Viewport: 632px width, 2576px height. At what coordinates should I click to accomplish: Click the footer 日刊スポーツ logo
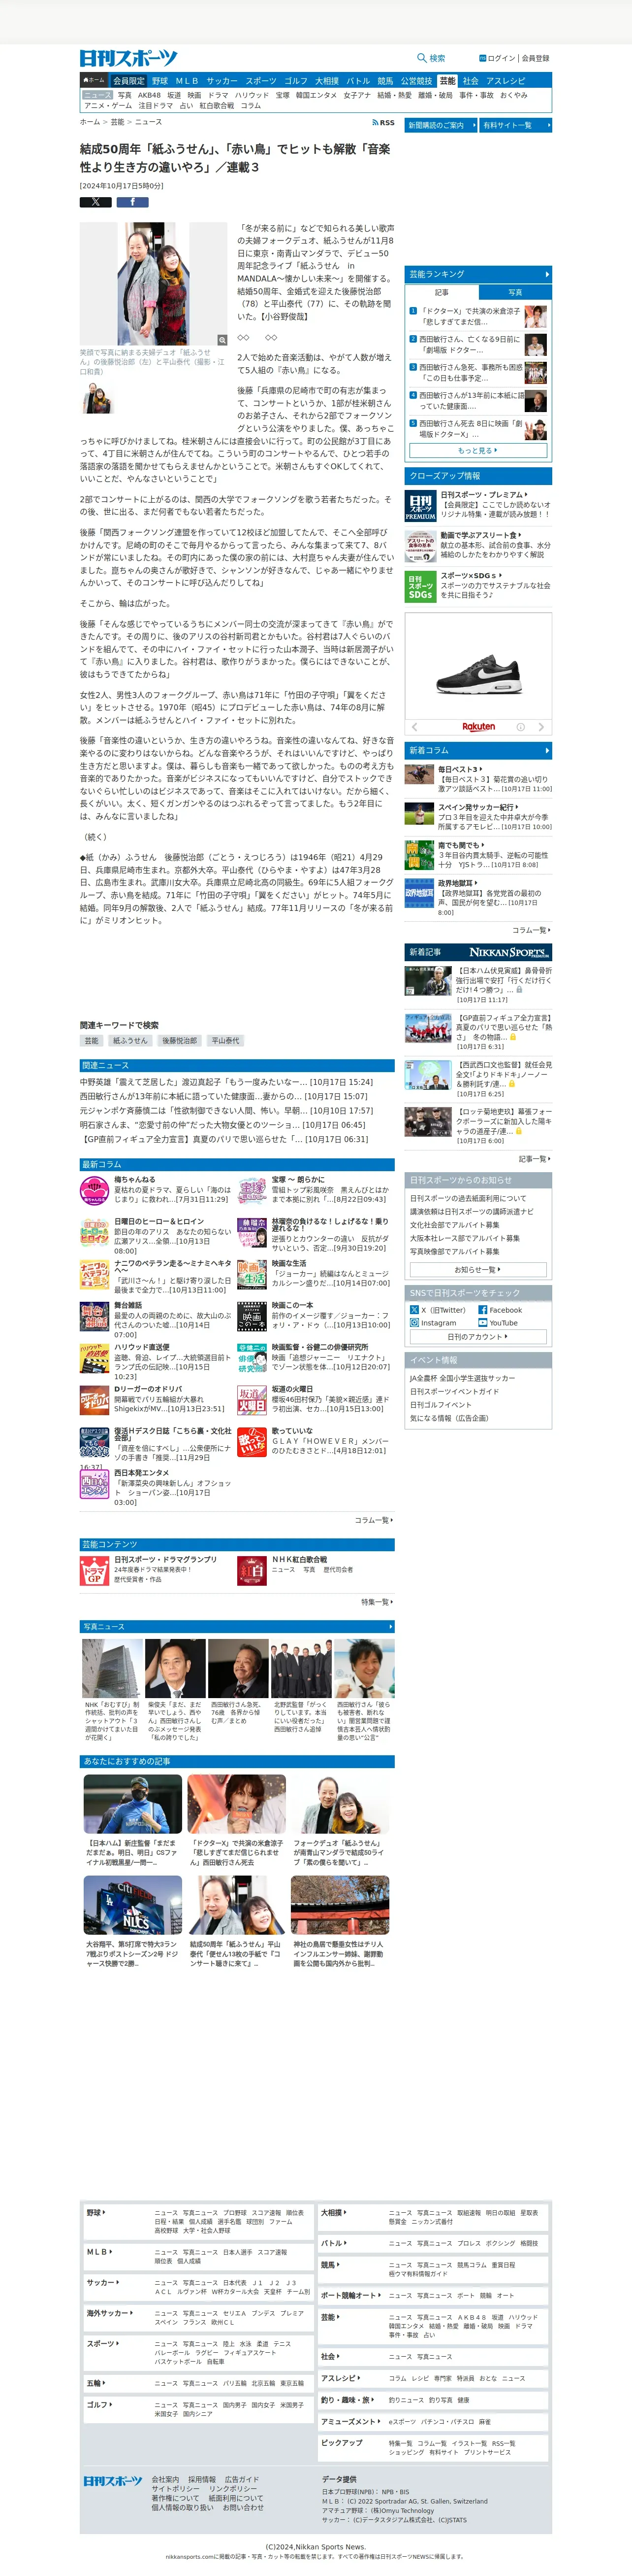point(113,2481)
